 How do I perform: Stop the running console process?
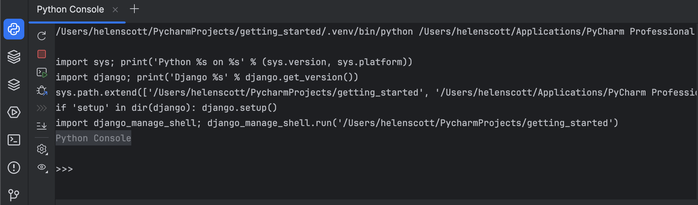point(42,54)
